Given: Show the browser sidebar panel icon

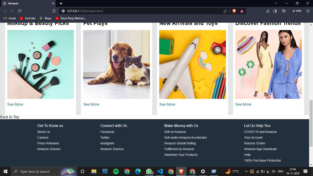Looking at the screenshot, I should coord(275,11).
